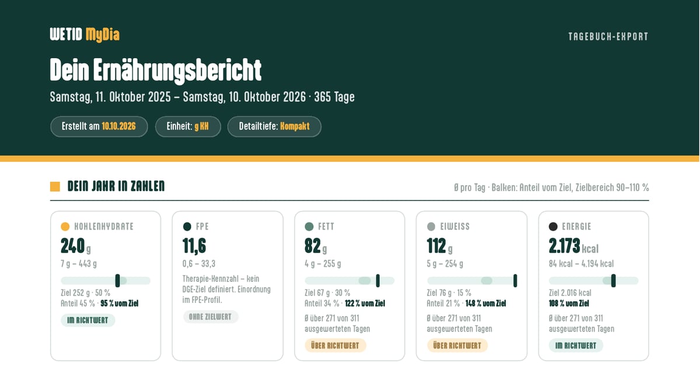Click 'Ziel 76 g · 15 %' text
The height and width of the screenshot is (367, 700).
(449, 293)
